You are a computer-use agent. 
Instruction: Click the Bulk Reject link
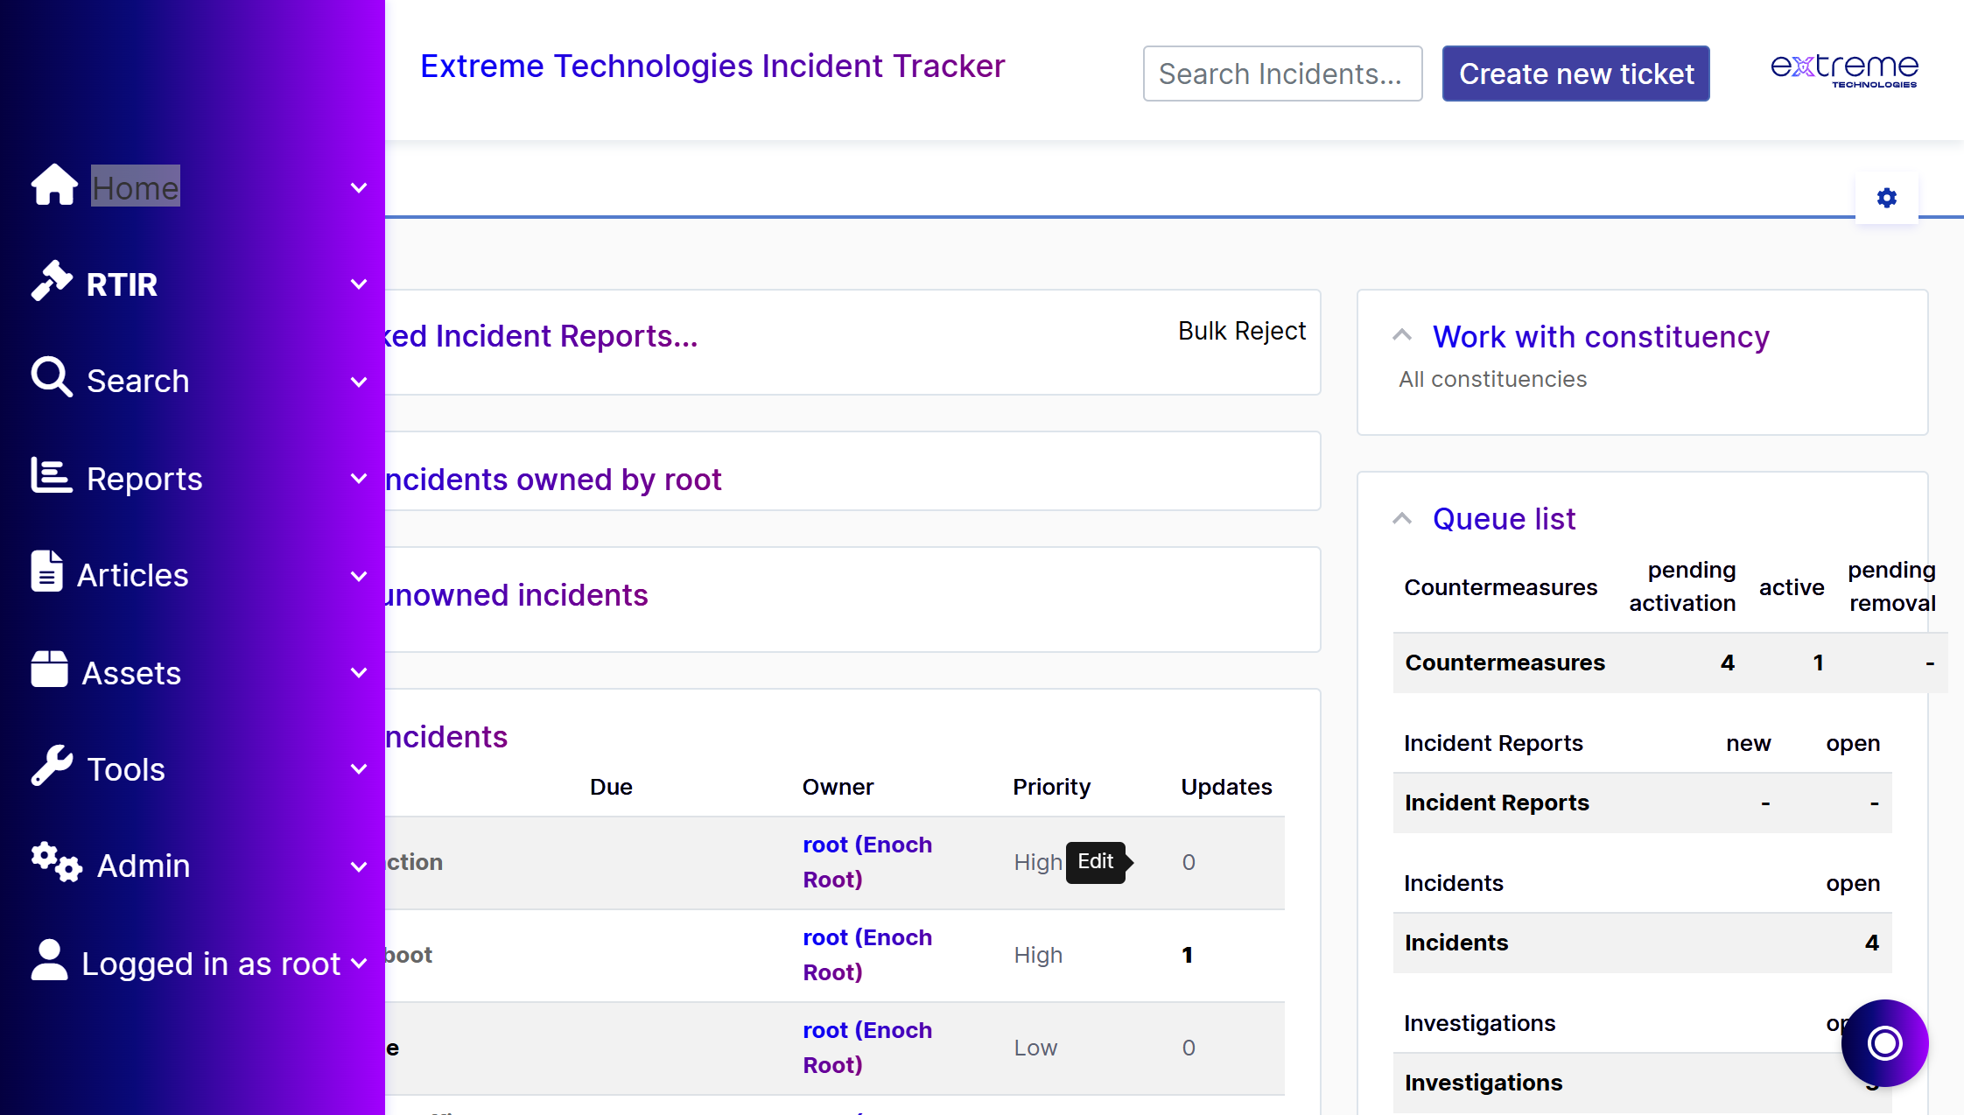point(1241,331)
